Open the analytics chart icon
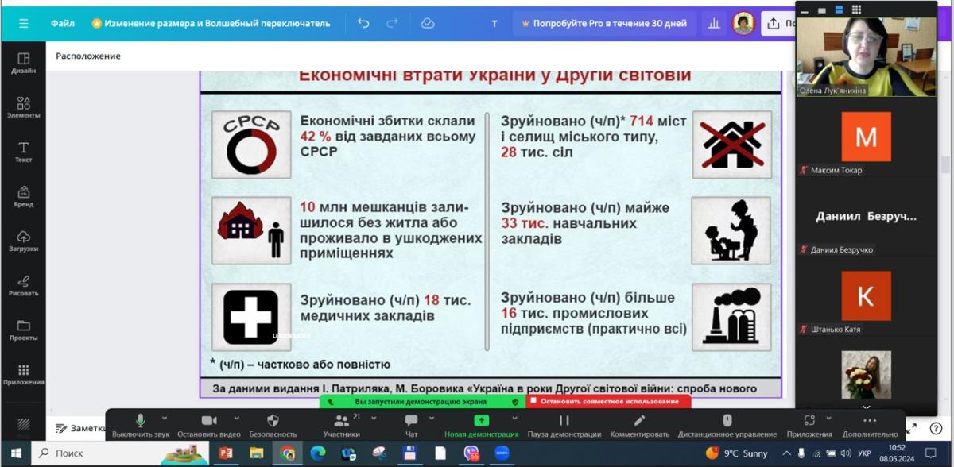The width and height of the screenshot is (954, 467). click(714, 24)
